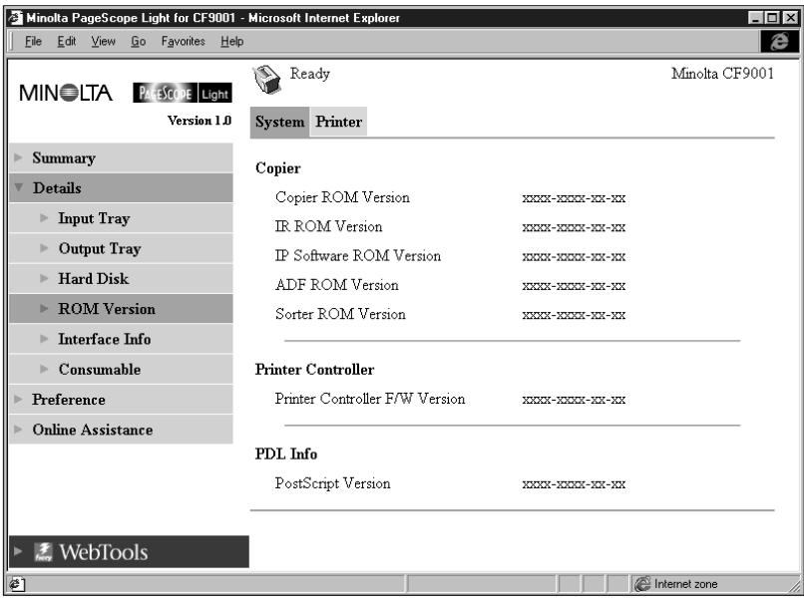Click the arrow beside ROM Version
Viewport: 804px width, 599px height.
click(44, 308)
